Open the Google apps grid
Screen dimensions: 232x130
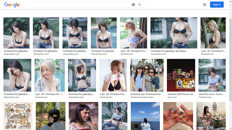pos(205,4)
